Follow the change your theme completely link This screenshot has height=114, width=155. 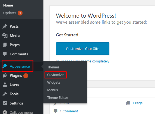coord(85,61)
